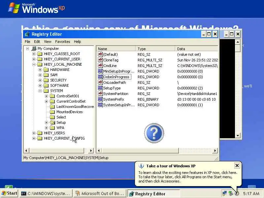Viewport: 264px width, 198px height.
Task: Expand the WPA key
Action: [x=46, y=128]
